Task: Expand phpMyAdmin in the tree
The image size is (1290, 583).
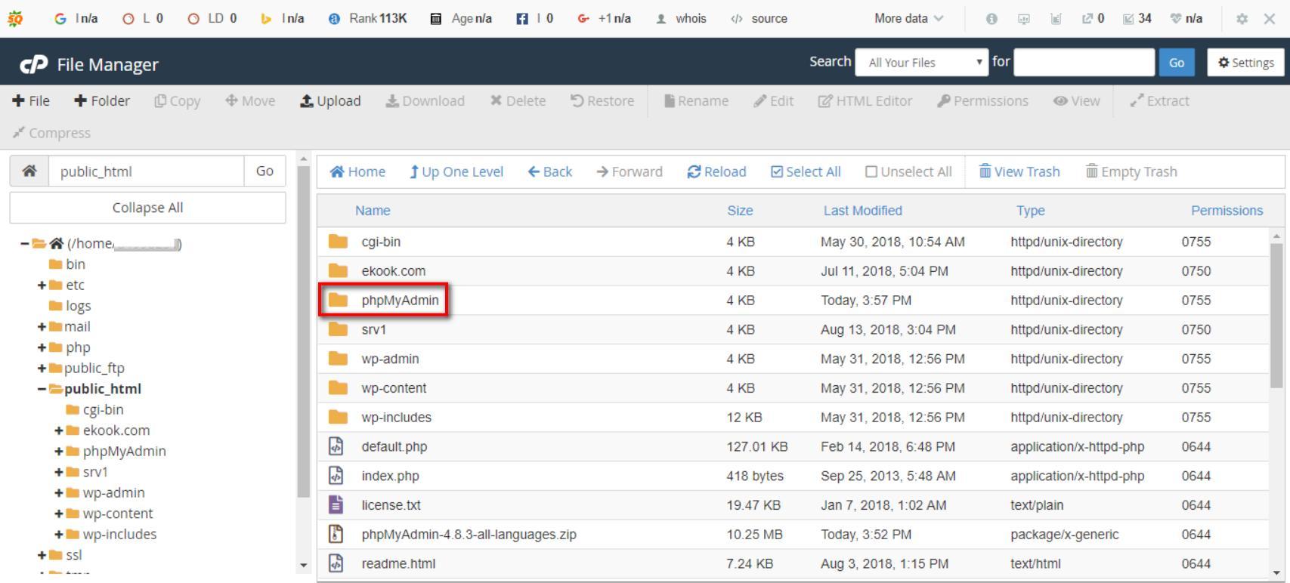Action: pos(58,451)
